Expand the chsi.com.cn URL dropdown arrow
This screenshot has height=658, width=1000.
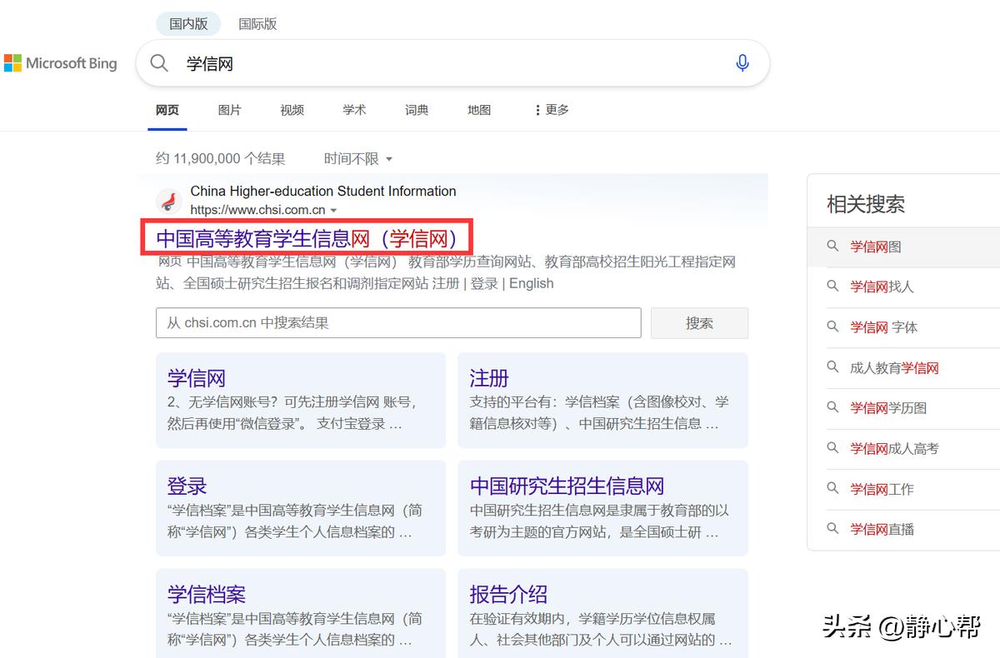[x=334, y=211]
